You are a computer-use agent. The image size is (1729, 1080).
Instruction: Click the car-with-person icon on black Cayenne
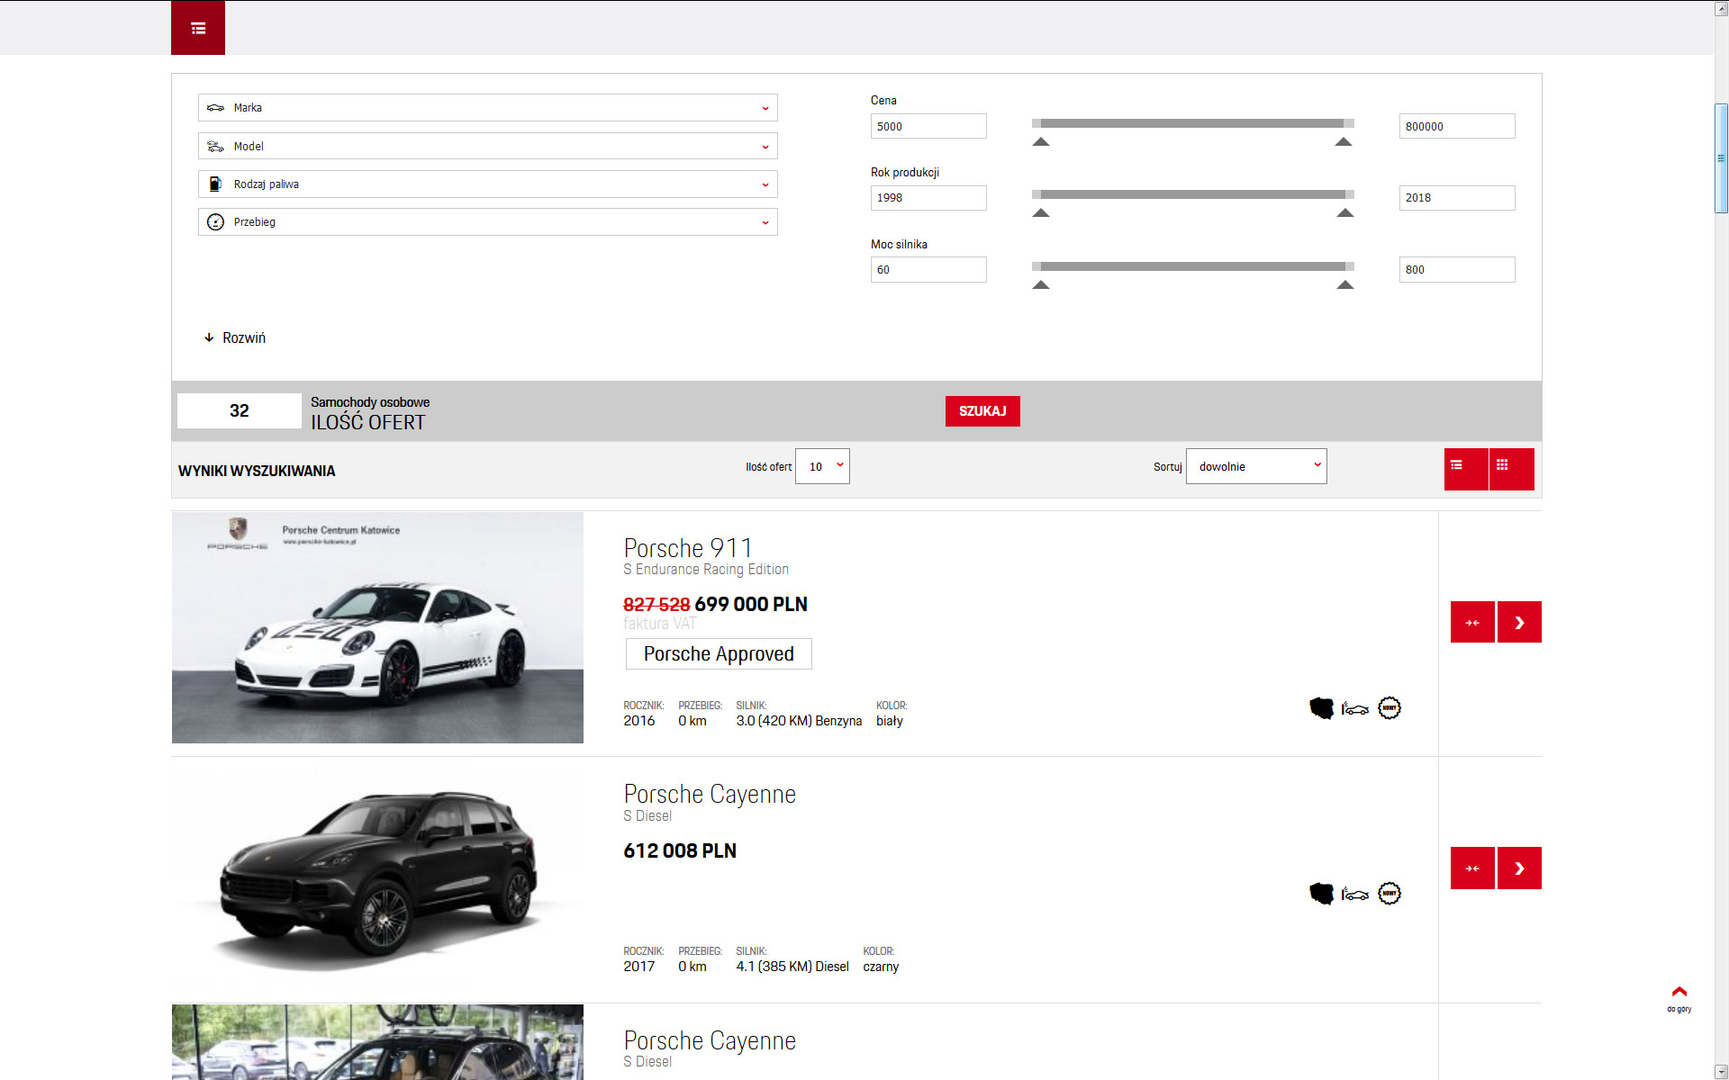pos(1355,895)
